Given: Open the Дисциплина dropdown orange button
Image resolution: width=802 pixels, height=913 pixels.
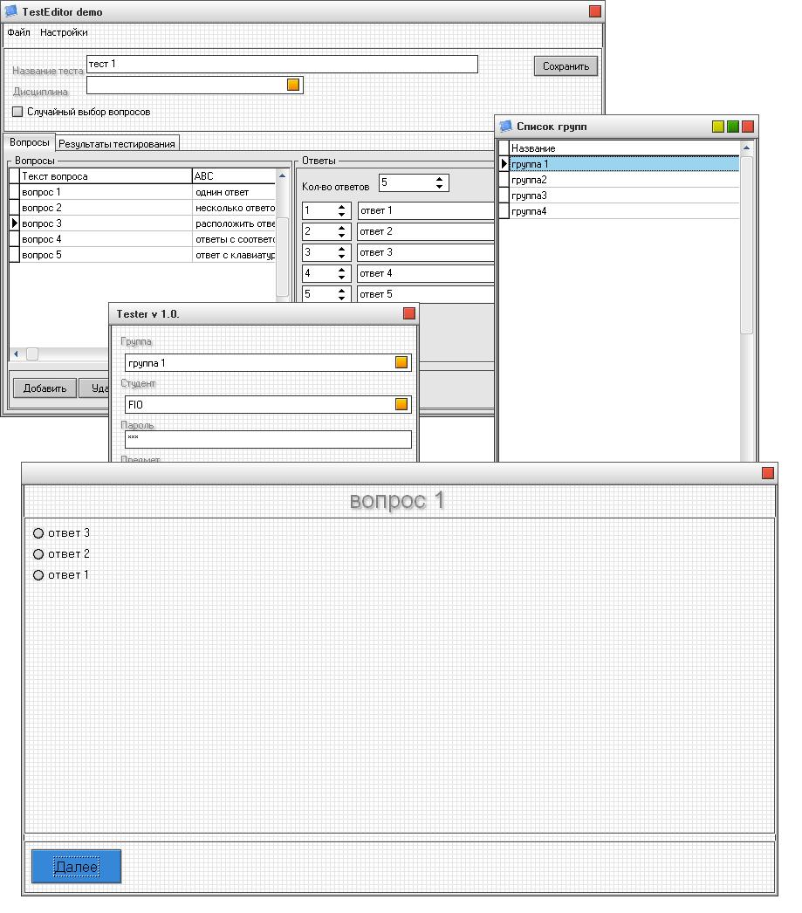Looking at the screenshot, I should (293, 85).
